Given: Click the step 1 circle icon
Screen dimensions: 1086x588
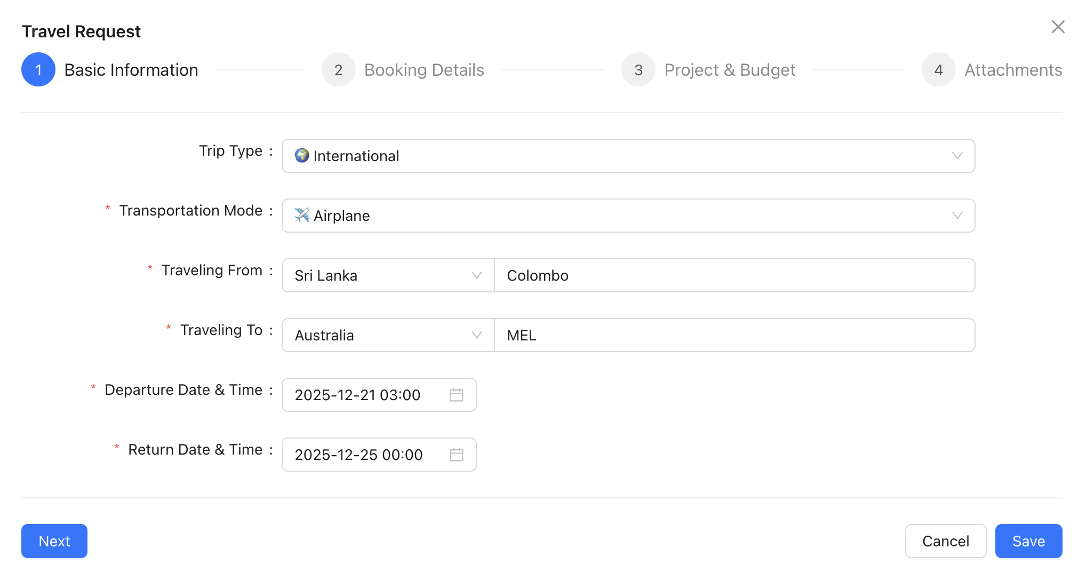Looking at the screenshot, I should (x=38, y=70).
